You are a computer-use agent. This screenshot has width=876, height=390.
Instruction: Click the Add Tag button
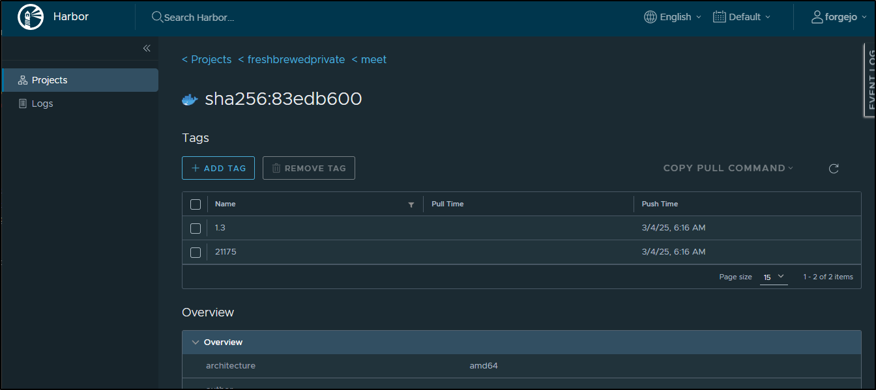tap(218, 168)
